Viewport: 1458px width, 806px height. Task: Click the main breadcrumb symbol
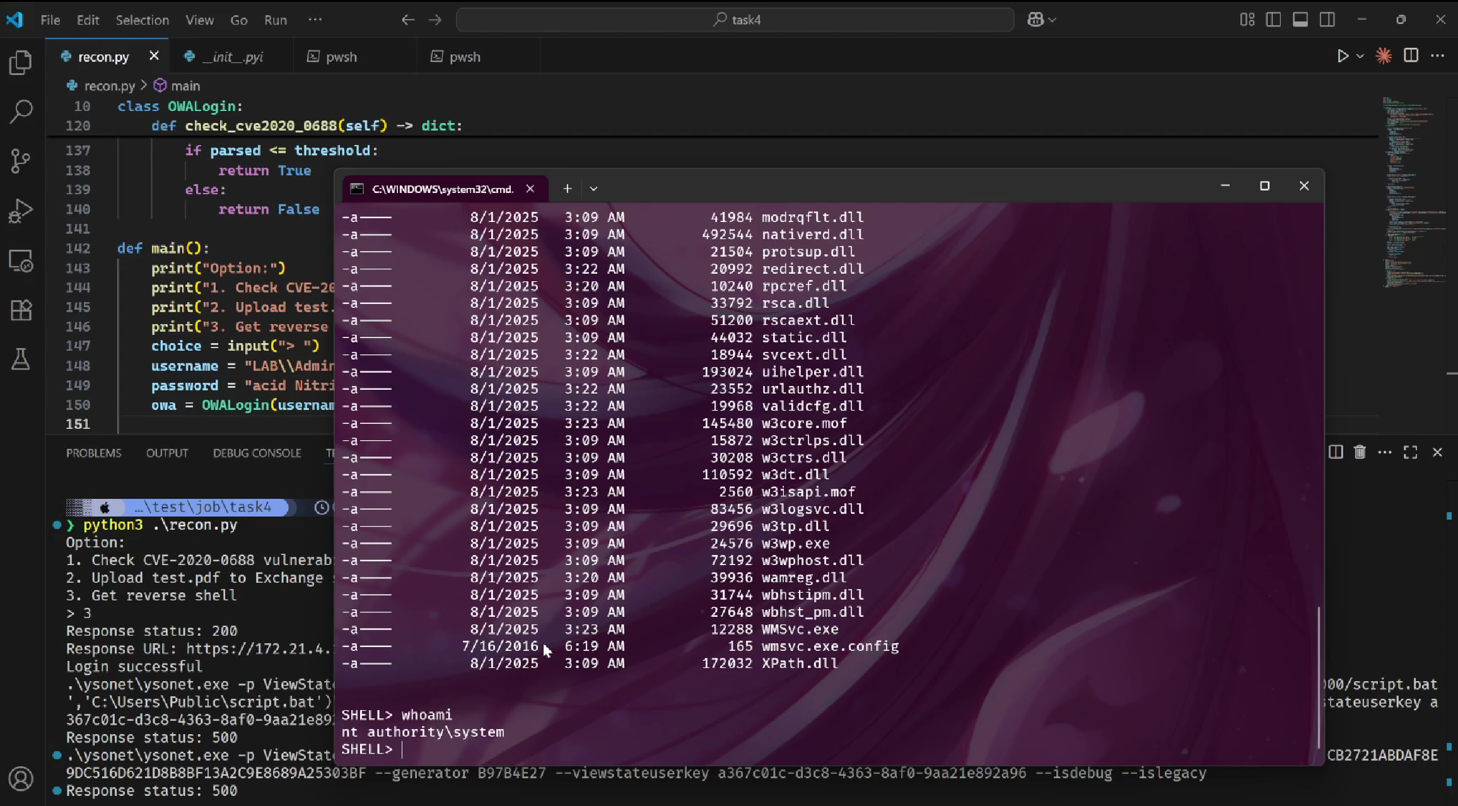point(185,86)
